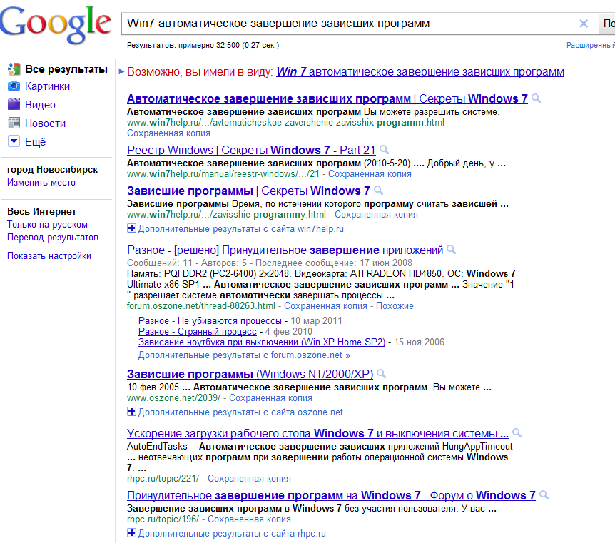Click the search button next to query field
The height and width of the screenshot is (543, 615).
pyautogui.click(x=606, y=24)
